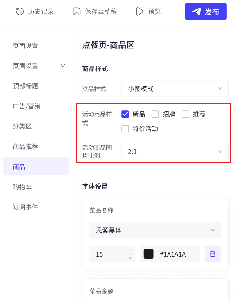
Task: Click the save-to-draft disk icon
Action: point(76,12)
